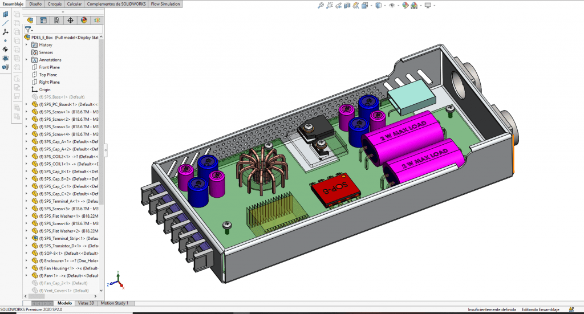The width and height of the screenshot is (584, 314).
Task: Click the feature tree scroll-down arrow
Action: [x=101, y=291]
